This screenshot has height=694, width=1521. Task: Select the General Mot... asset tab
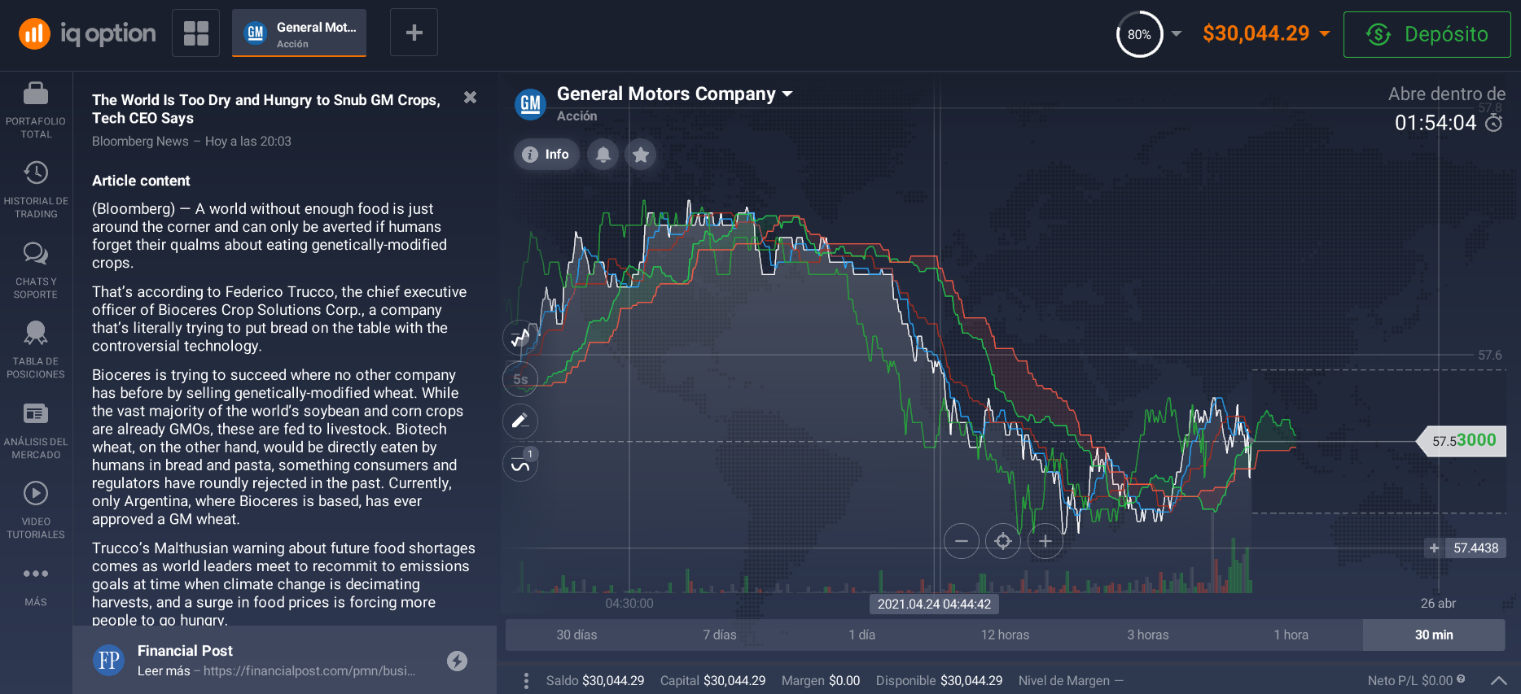[x=299, y=33]
